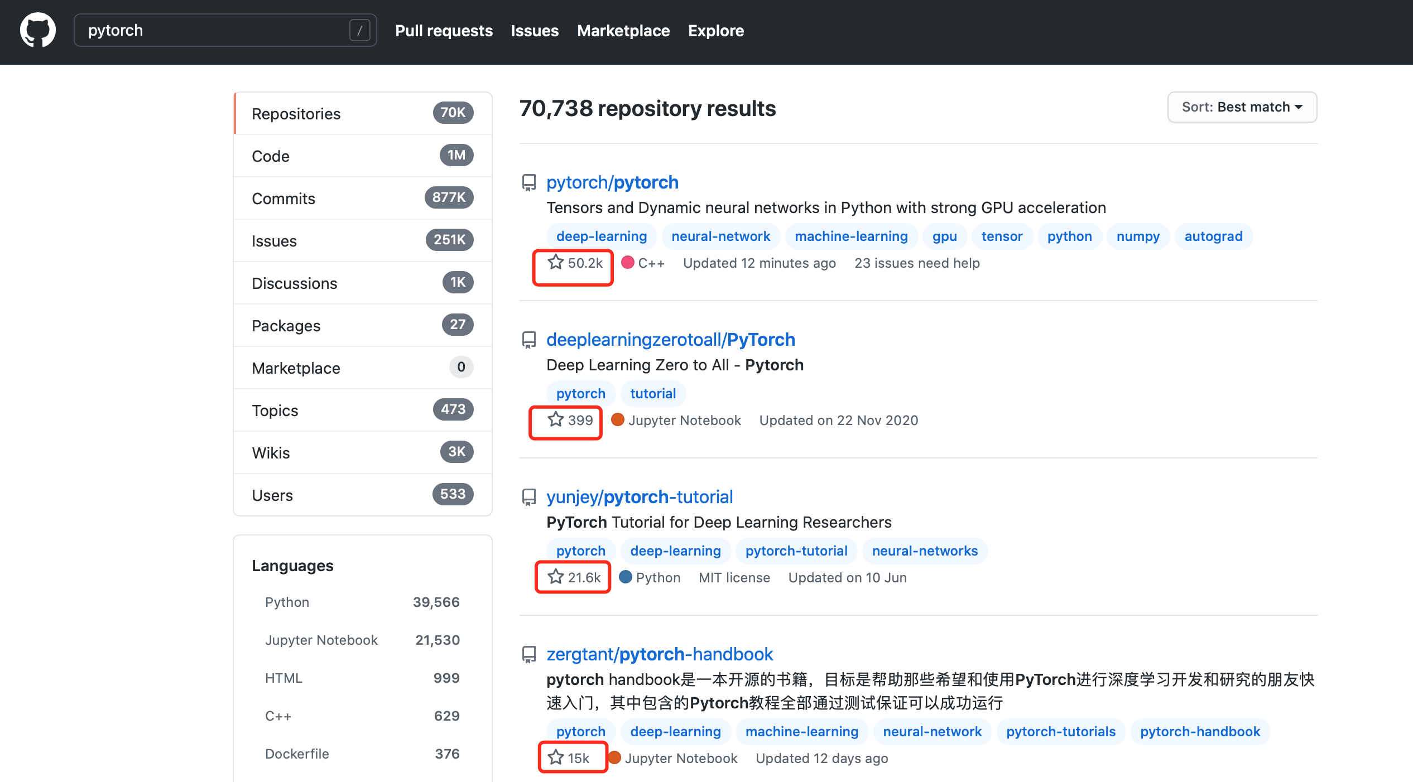Click the tutorial topic tag
Image resolution: width=1413 pixels, height=782 pixels.
[653, 394]
